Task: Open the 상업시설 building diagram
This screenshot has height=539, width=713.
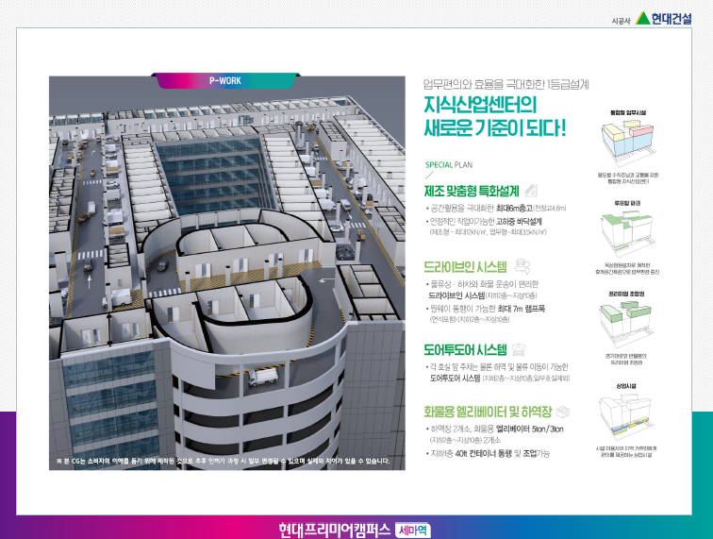Action: [x=626, y=416]
